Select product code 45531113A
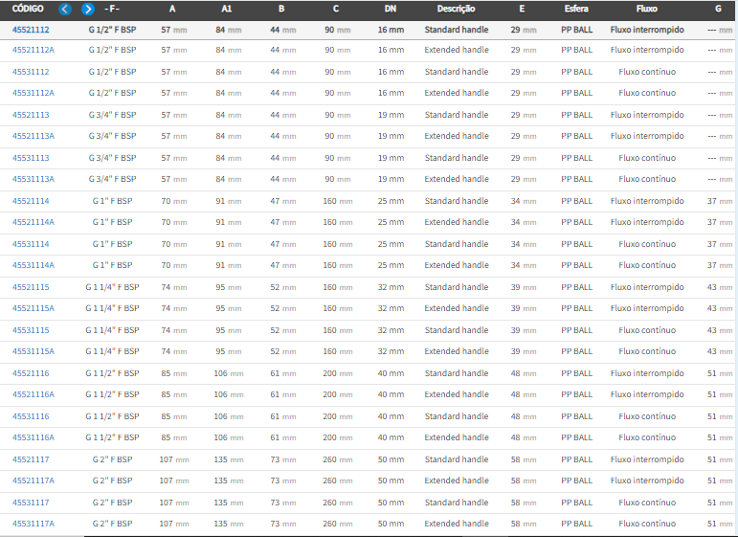 [x=34, y=179]
